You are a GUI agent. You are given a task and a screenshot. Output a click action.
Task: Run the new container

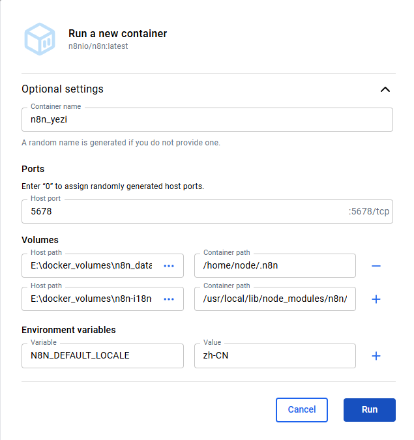[370, 410]
